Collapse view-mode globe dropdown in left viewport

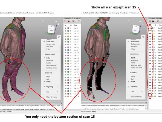[59, 37]
